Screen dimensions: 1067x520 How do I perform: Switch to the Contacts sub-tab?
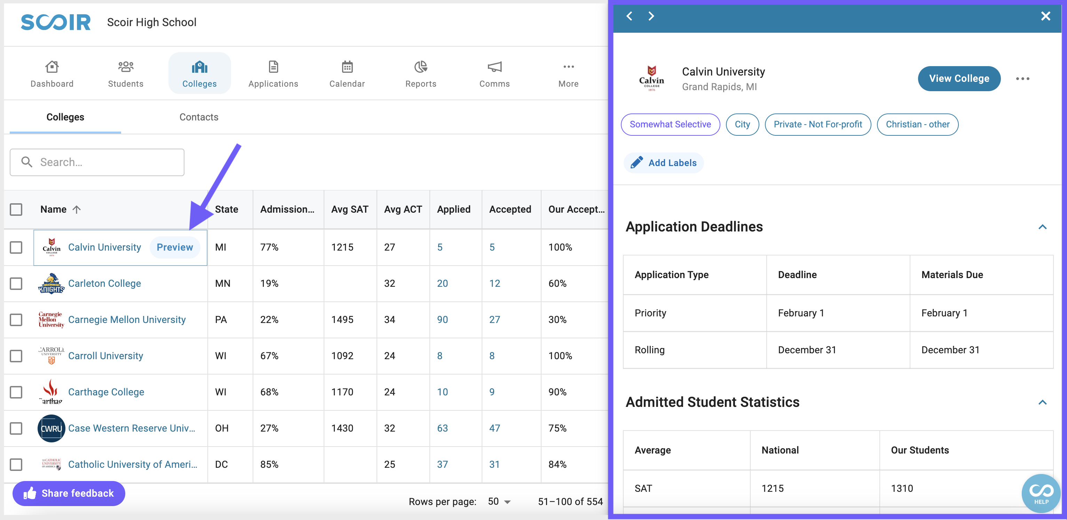199,117
